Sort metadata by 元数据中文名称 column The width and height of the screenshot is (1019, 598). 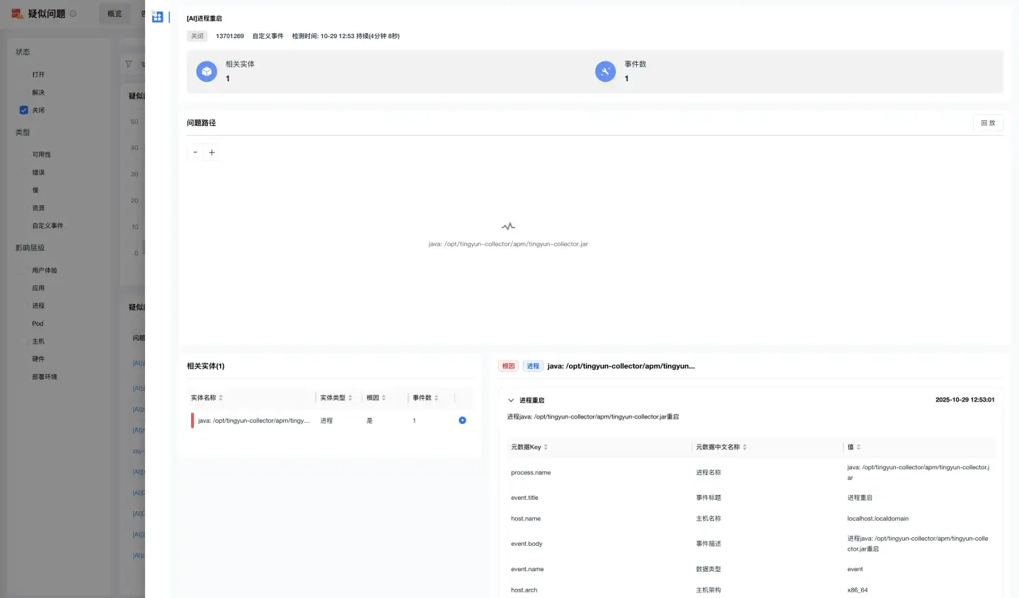pos(744,447)
